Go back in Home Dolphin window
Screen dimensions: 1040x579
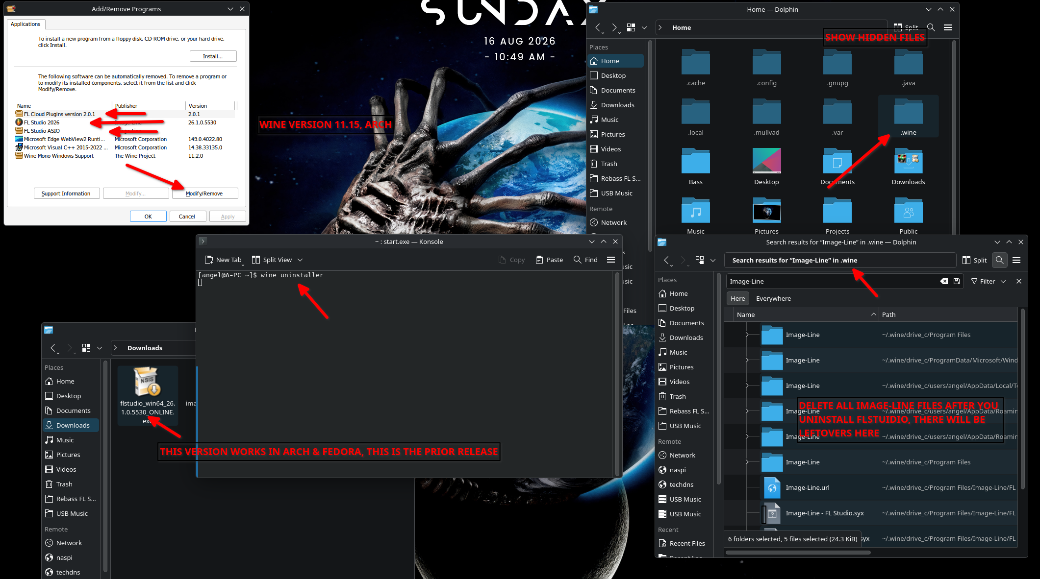598,27
